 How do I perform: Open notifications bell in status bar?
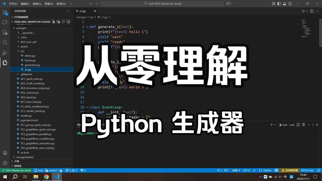(x=318, y=171)
